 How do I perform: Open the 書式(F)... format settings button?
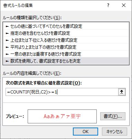tap(113, 116)
